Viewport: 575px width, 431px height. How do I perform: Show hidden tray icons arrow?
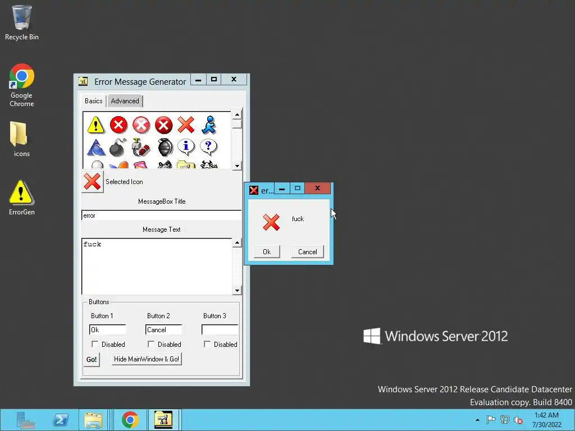pos(477,420)
